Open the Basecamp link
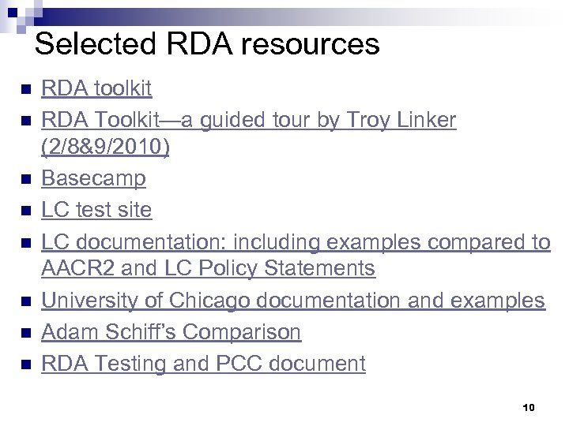The image size is (569, 426). (x=93, y=178)
